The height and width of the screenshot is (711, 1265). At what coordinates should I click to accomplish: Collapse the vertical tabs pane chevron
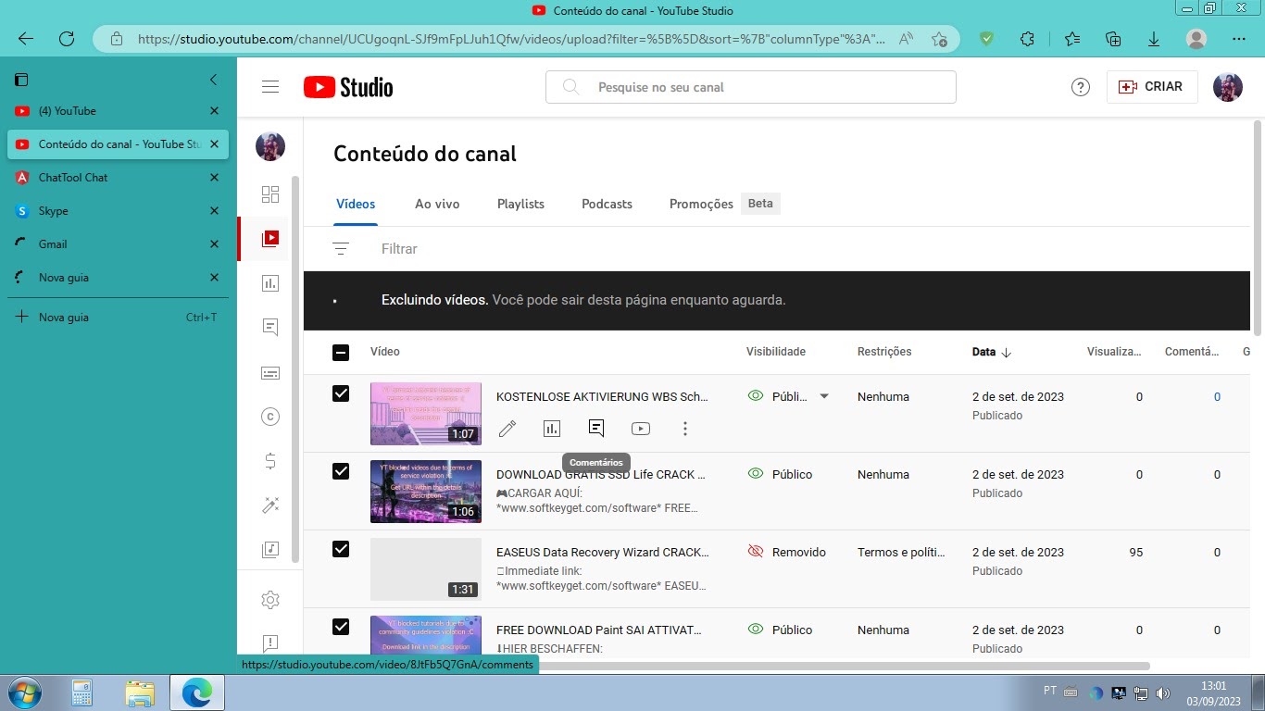coord(213,80)
